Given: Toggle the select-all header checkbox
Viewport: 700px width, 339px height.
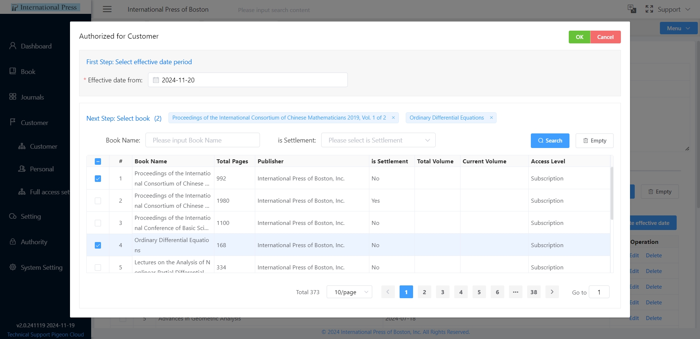Looking at the screenshot, I should [x=98, y=161].
